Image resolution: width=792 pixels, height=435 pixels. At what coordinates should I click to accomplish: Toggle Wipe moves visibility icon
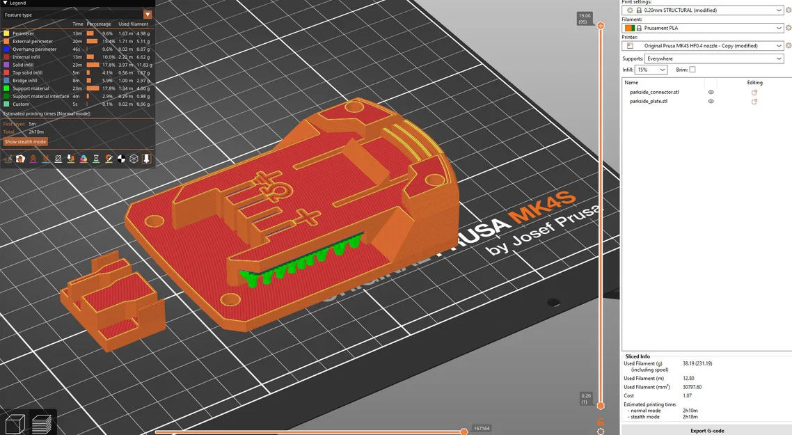(21, 159)
